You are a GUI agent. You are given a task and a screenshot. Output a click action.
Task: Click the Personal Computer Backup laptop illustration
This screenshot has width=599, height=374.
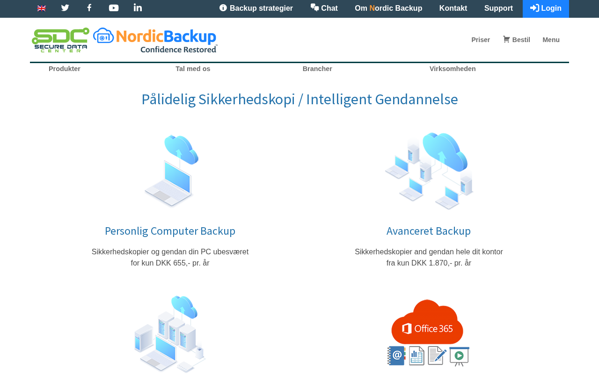pyautogui.click(x=170, y=171)
